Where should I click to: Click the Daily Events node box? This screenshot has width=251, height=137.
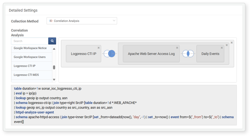pos(210,54)
